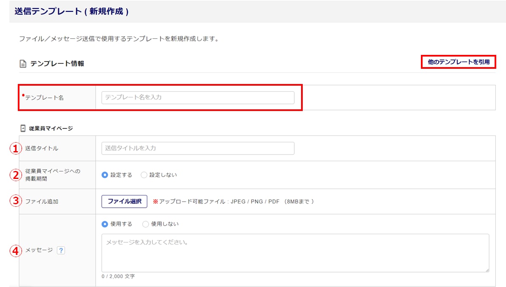This screenshot has width=506, height=287.
Task: Choose 使用しない for the message option
Action: point(146,224)
